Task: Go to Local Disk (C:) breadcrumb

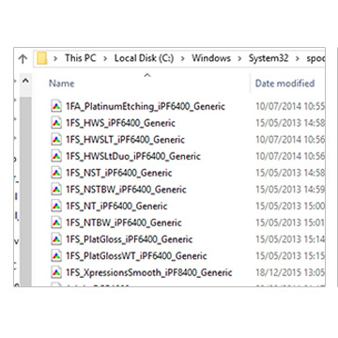Action: [144, 58]
